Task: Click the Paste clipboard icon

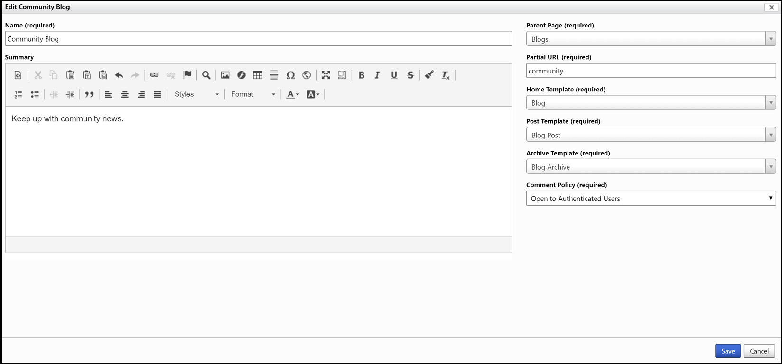Action: tap(70, 75)
